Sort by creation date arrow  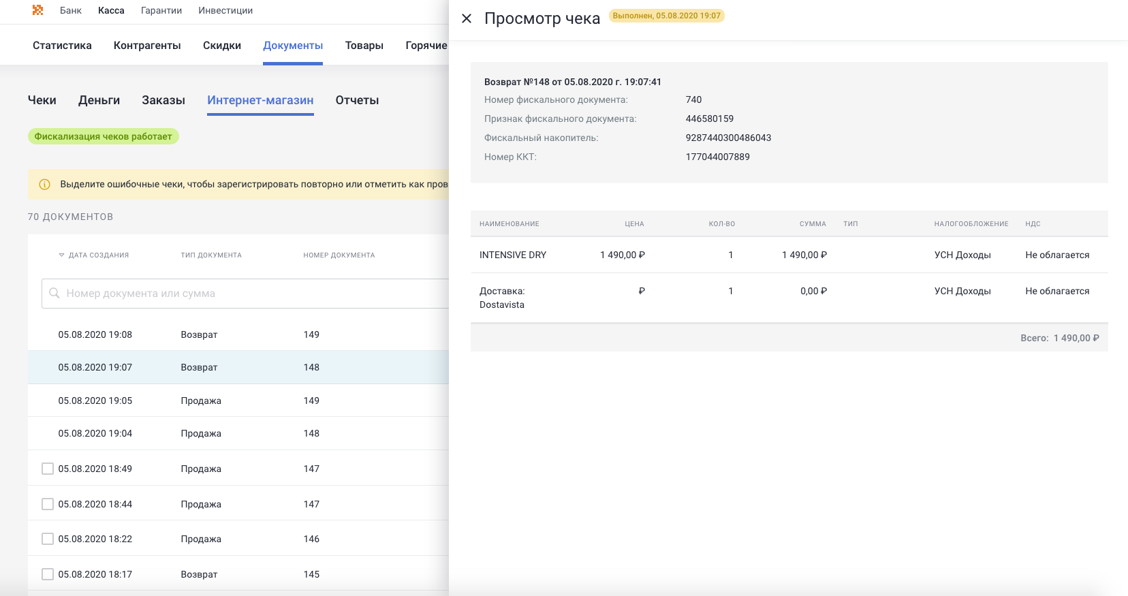pos(61,255)
